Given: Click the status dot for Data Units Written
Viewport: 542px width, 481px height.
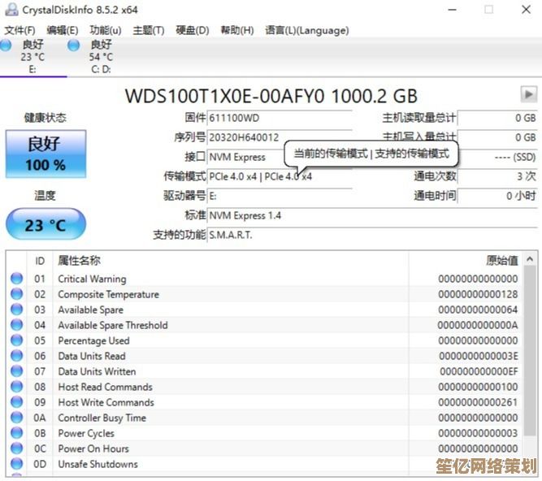Looking at the screenshot, I should pyautogui.click(x=16, y=371).
